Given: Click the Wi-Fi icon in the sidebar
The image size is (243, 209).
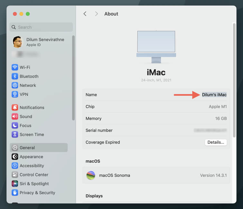Looking at the screenshot, I should 15,67.
